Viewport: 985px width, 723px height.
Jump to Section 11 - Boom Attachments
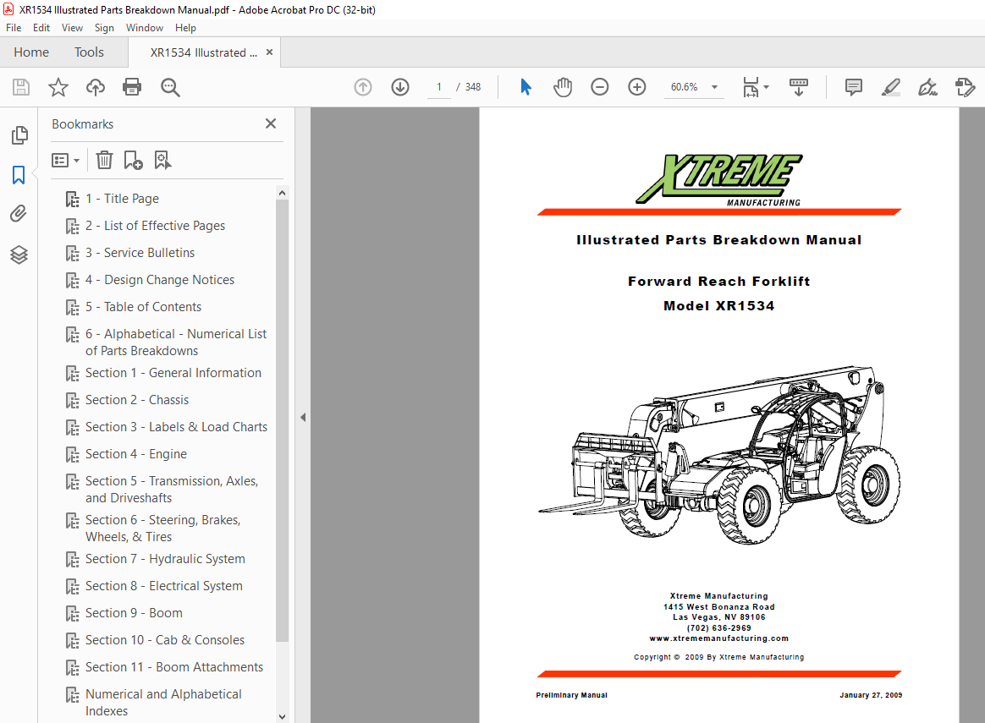pyautogui.click(x=174, y=666)
